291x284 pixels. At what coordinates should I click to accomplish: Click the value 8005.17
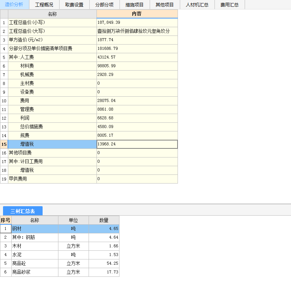(137, 136)
